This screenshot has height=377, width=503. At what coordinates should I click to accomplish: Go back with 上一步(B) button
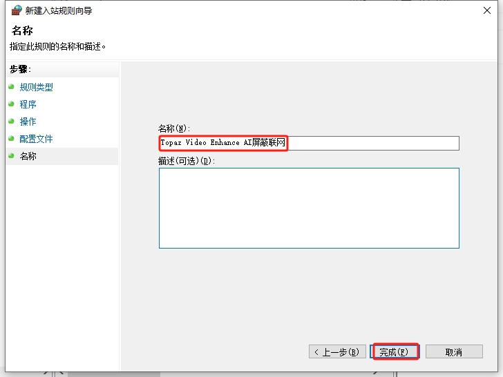pyautogui.click(x=337, y=351)
